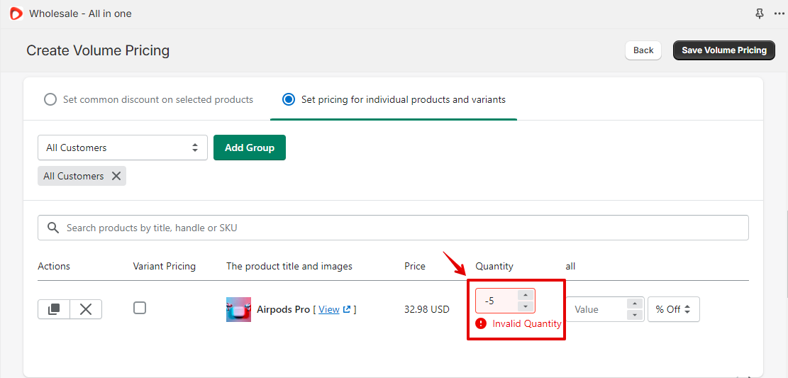The image size is (788, 378).
Task: Click the Actions column header
Action: click(x=54, y=267)
